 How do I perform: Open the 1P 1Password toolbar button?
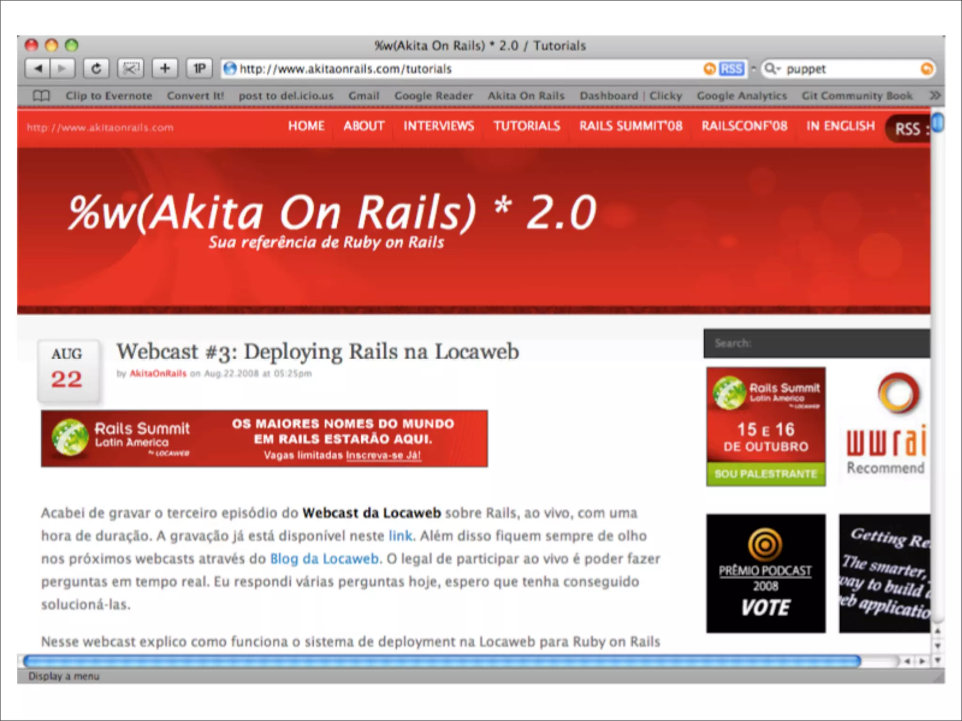point(199,69)
